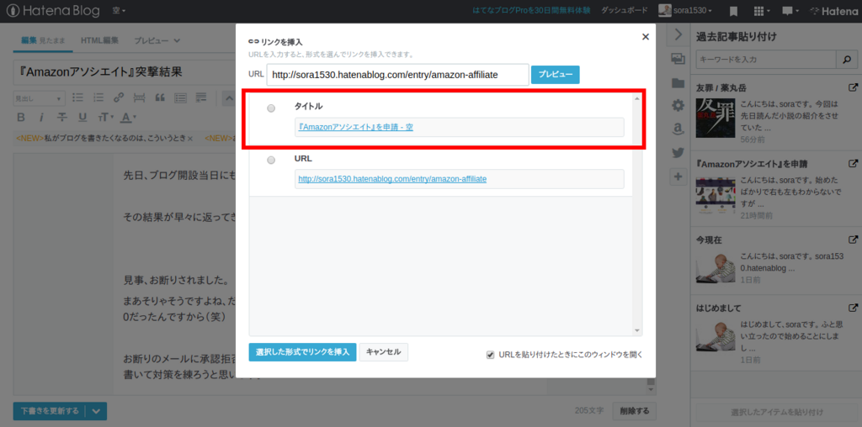Insert footnote toolbar icon
The image size is (862, 427).
point(201,98)
